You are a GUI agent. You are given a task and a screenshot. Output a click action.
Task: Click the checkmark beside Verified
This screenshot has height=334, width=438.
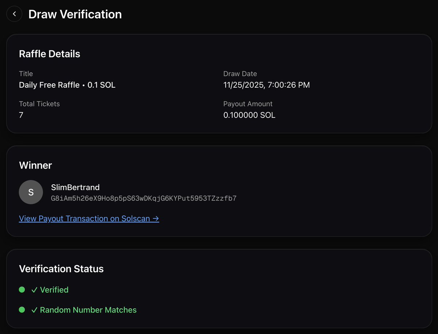tap(35, 289)
